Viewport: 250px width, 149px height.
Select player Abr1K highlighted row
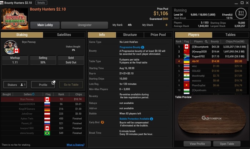click(211, 61)
